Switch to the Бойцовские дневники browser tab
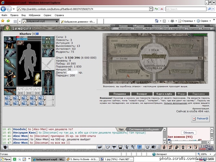This screenshot has width=216, height=162. tap(78, 22)
